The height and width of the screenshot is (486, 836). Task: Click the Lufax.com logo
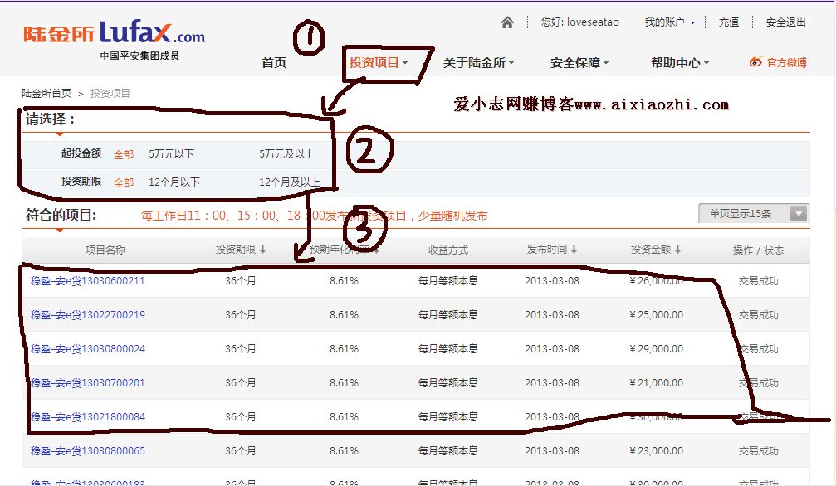point(115,34)
